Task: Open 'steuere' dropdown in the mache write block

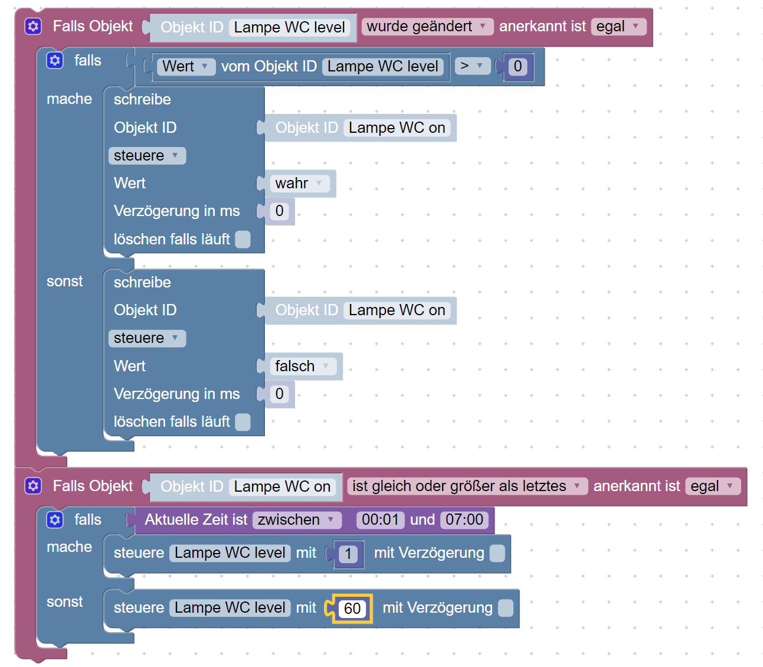Action: tap(147, 156)
